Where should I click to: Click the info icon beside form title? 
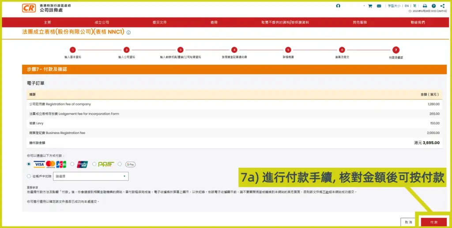pyautogui.click(x=129, y=33)
